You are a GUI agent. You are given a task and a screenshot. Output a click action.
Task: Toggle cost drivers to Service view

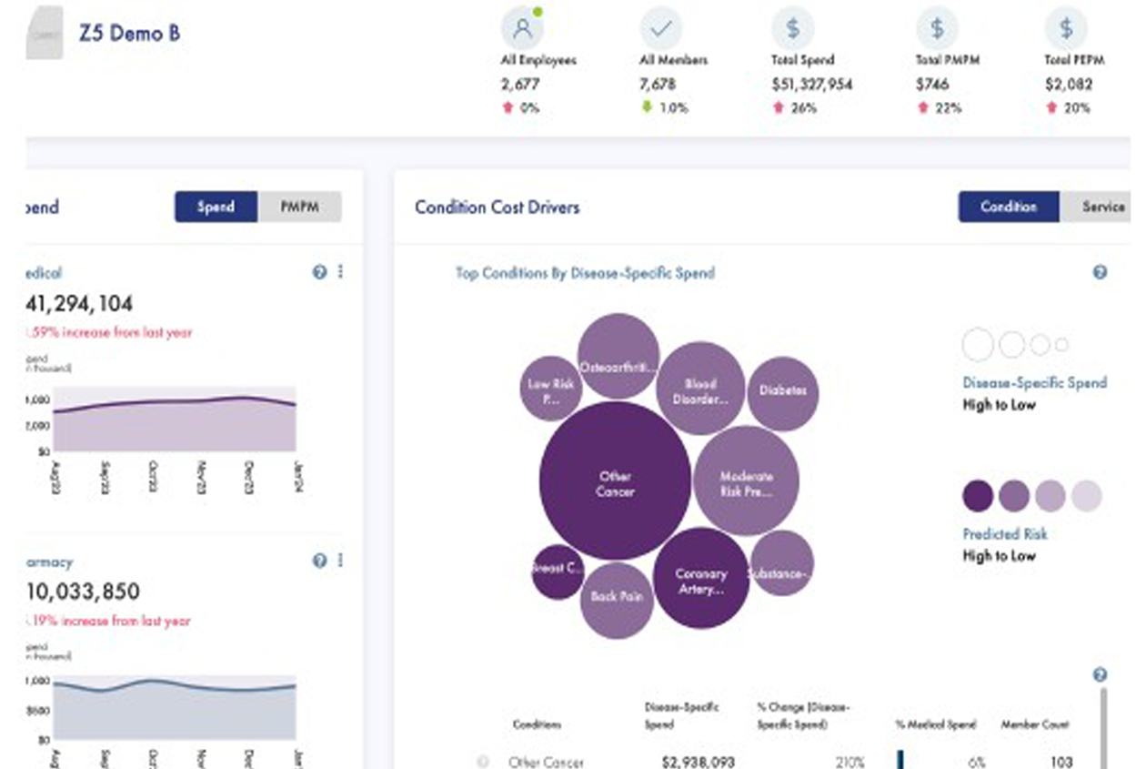point(1102,207)
